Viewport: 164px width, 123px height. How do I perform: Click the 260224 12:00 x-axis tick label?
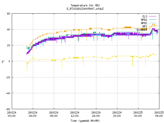(x=75, y=114)
